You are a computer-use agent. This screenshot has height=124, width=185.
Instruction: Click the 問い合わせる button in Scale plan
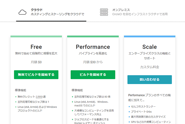point(150,80)
